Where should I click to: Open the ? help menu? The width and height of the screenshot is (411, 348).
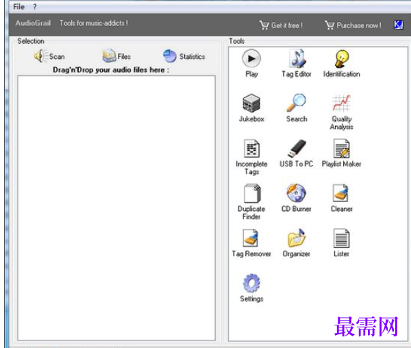[35, 7]
